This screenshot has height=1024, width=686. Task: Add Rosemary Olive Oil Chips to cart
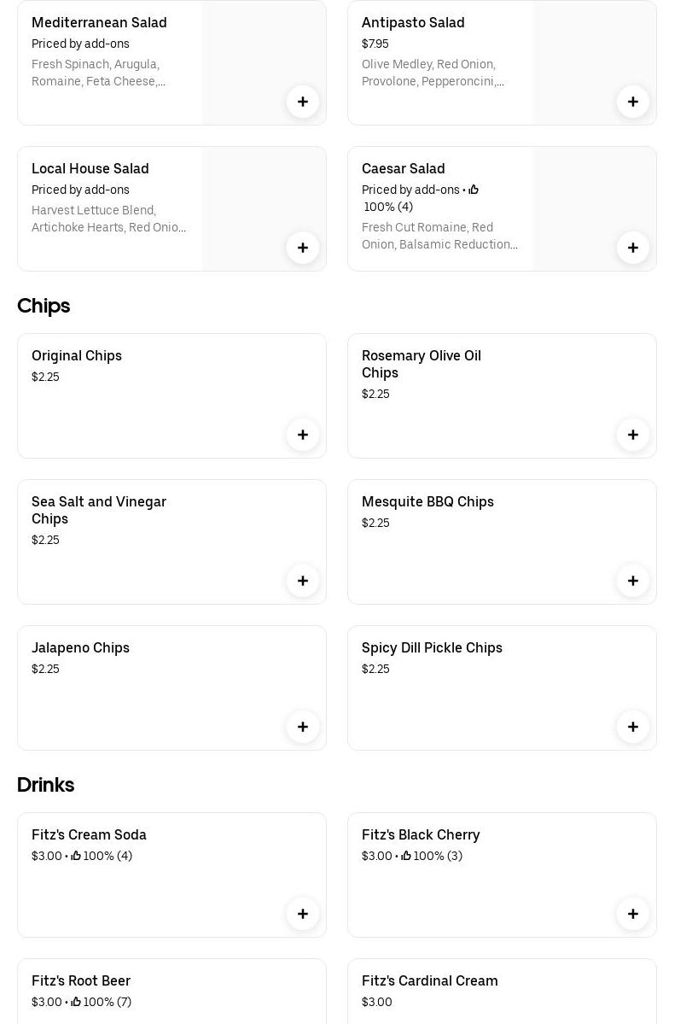(x=633, y=435)
